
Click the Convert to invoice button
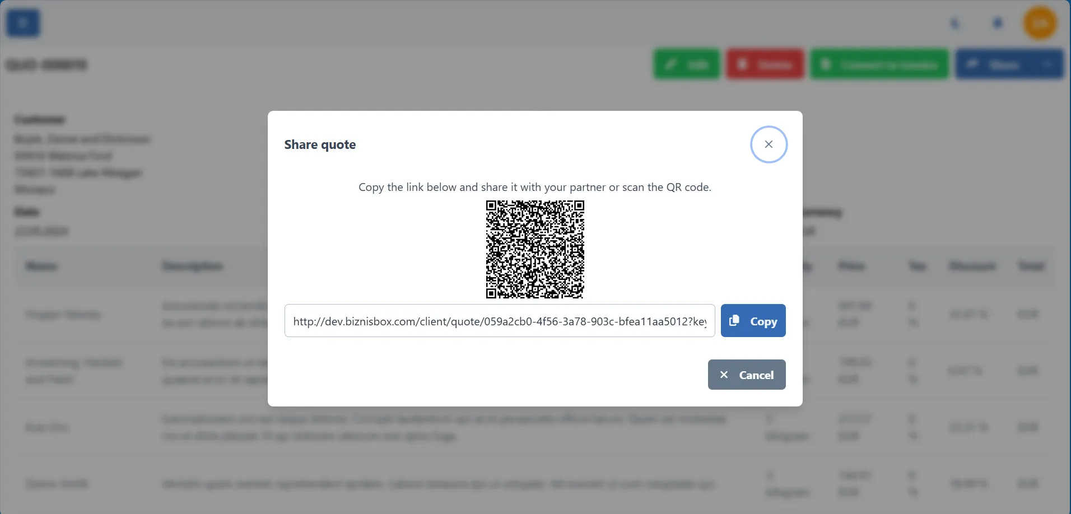(879, 64)
